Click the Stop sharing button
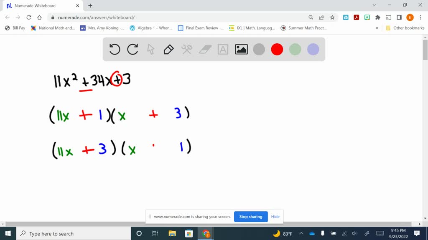 251,217
